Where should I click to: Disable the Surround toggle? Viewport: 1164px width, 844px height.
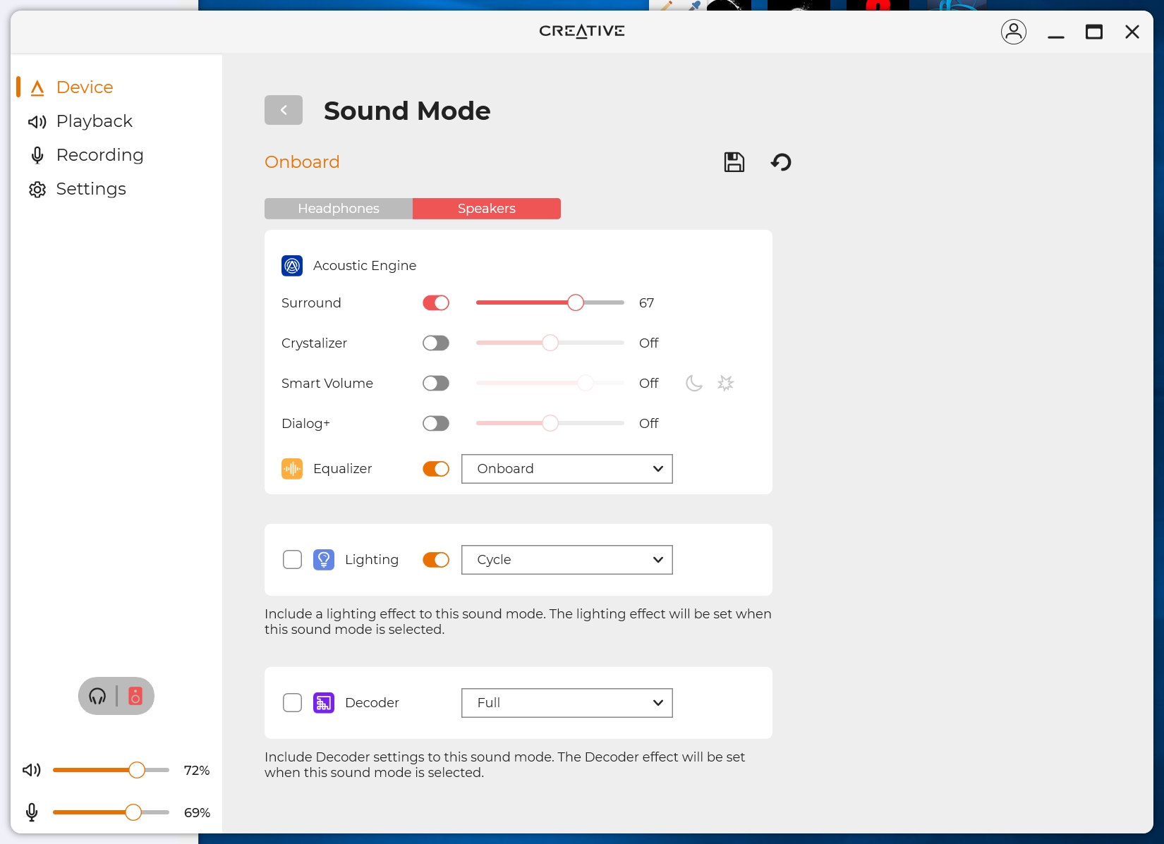pyautogui.click(x=436, y=302)
